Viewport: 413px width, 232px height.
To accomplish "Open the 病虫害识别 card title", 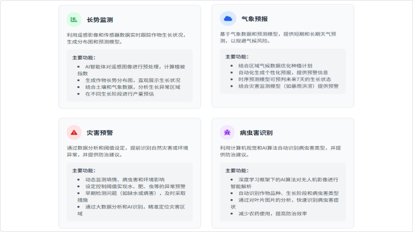I will point(256,133).
